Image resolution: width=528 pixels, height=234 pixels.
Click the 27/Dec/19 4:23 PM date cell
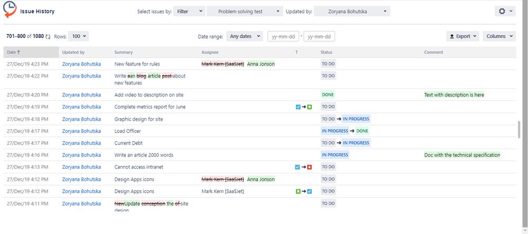27,64
